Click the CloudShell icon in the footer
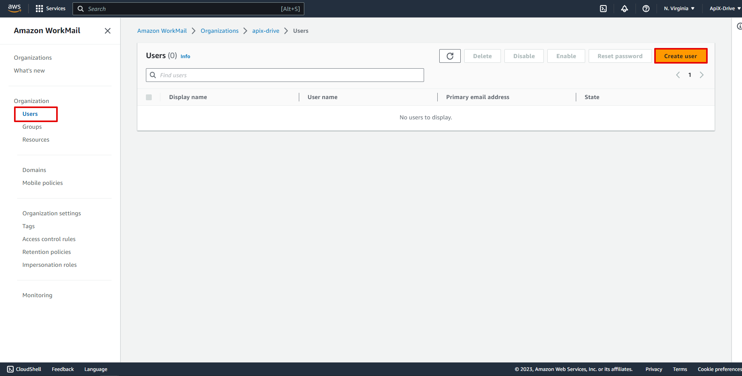This screenshot has height=376, width=742. (10, 369)
